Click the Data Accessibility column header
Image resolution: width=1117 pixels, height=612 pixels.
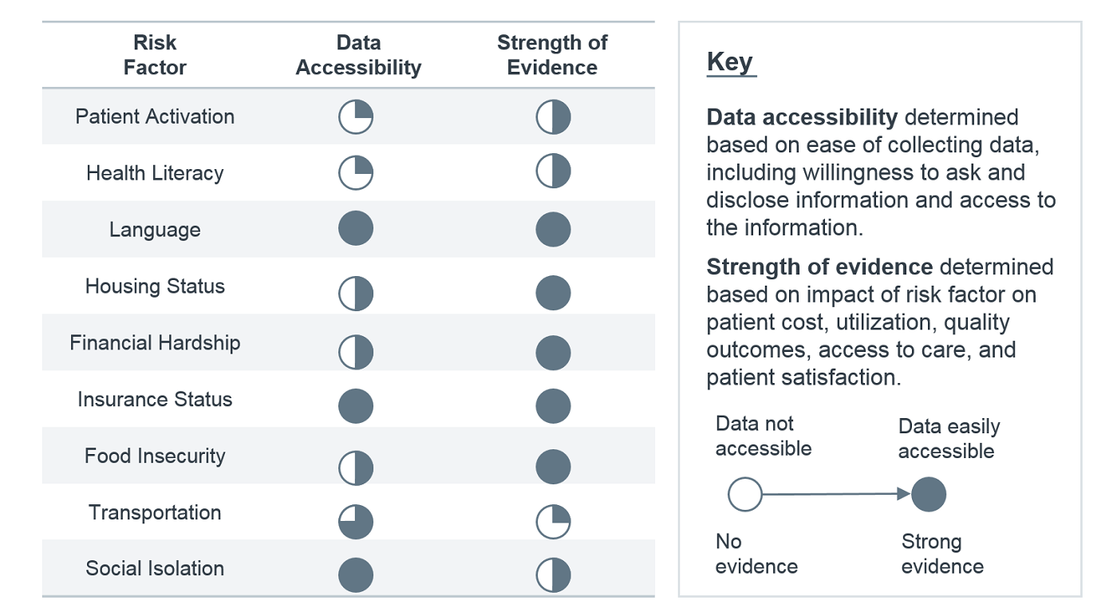tap(358, 55)
